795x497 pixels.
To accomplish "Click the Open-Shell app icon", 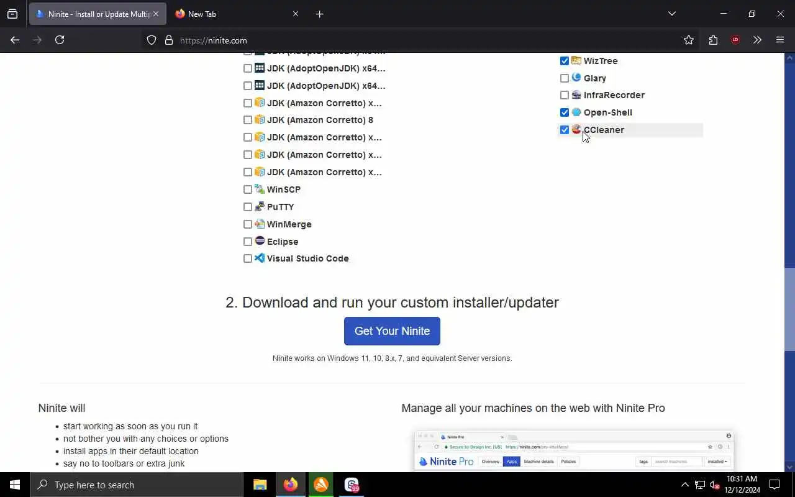I will tap(576, 112).
